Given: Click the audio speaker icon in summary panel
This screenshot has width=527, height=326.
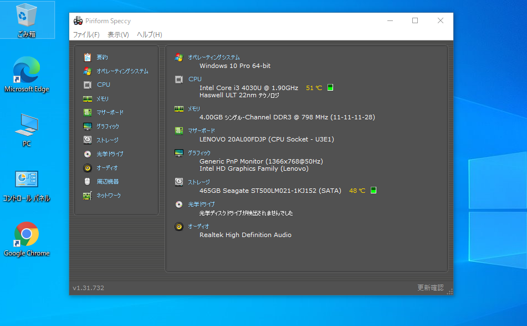Looking at the screenshot, I should tap(179, 227).
